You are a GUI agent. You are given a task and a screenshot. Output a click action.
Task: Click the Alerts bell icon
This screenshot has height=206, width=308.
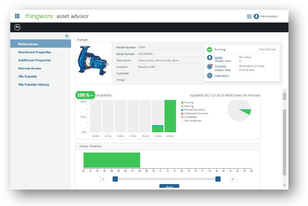[209, 57]
